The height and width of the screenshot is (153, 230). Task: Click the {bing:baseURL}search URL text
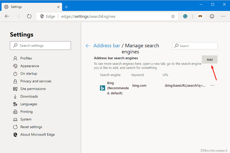(185, 85)
